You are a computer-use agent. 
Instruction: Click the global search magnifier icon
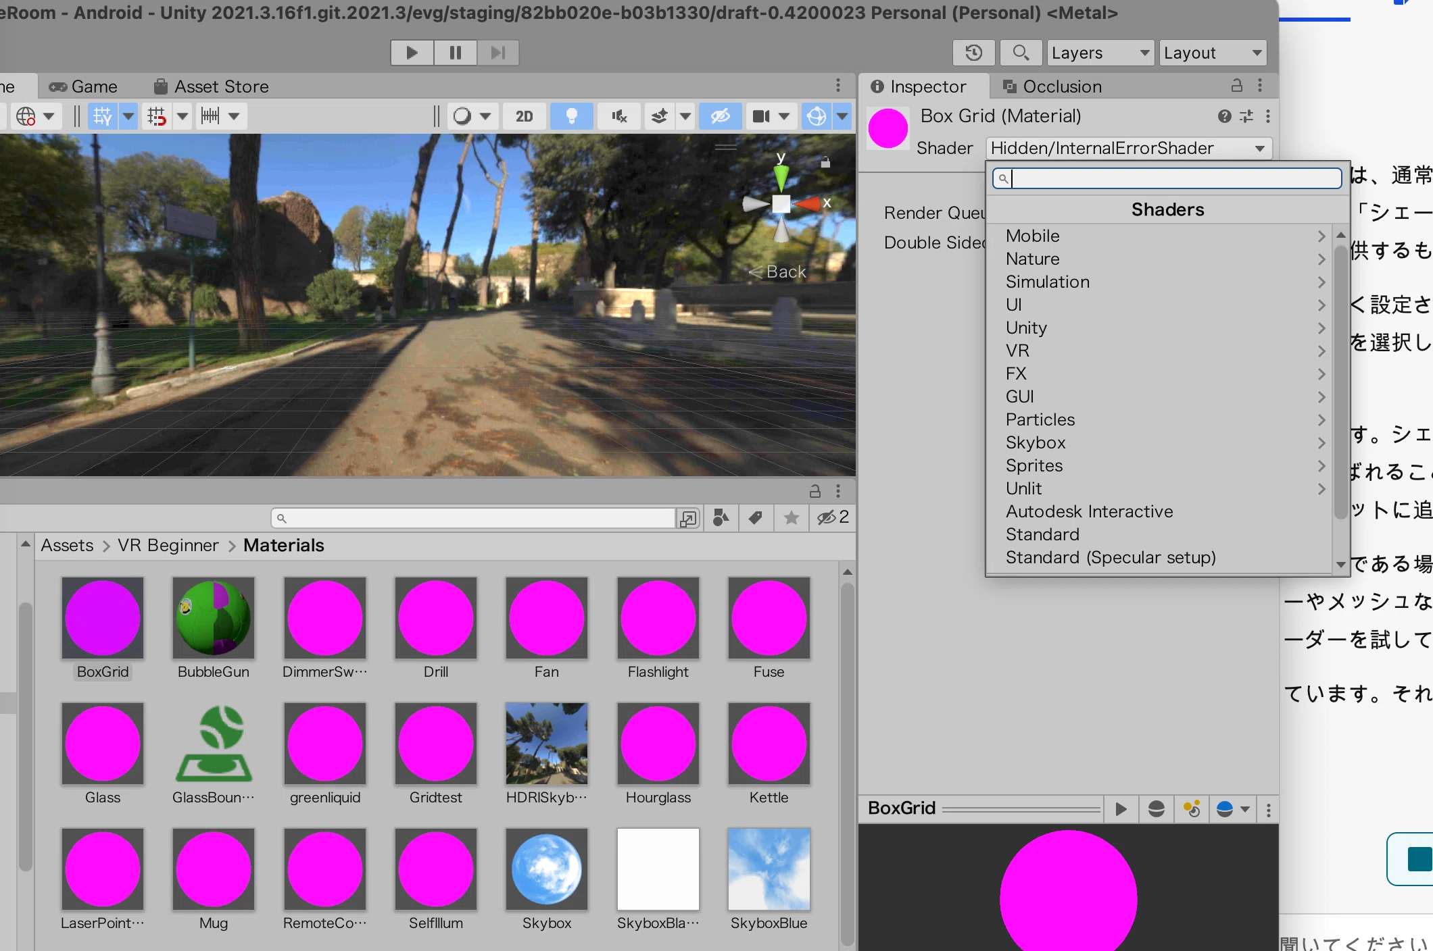pos(1021,53)
